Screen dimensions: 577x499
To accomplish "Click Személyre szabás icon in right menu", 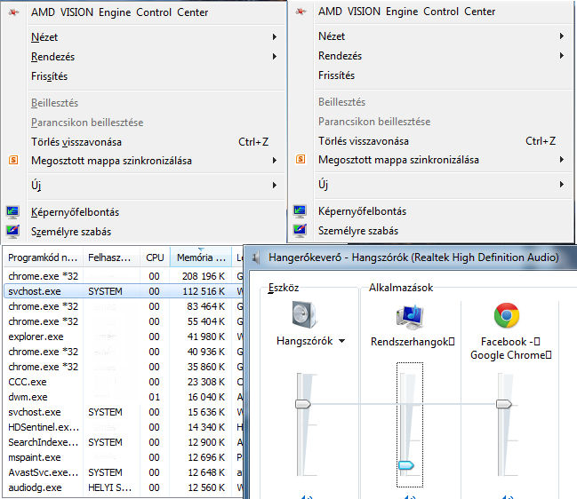I will pos(300,230).
